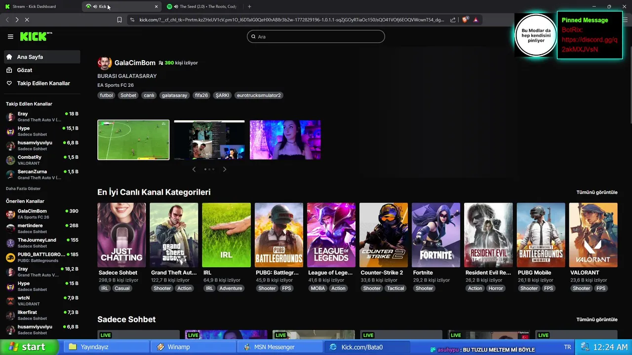This screenshot has width=632, height=355.
Task: Open a new browser tab with plus
Action: (249, 6)
